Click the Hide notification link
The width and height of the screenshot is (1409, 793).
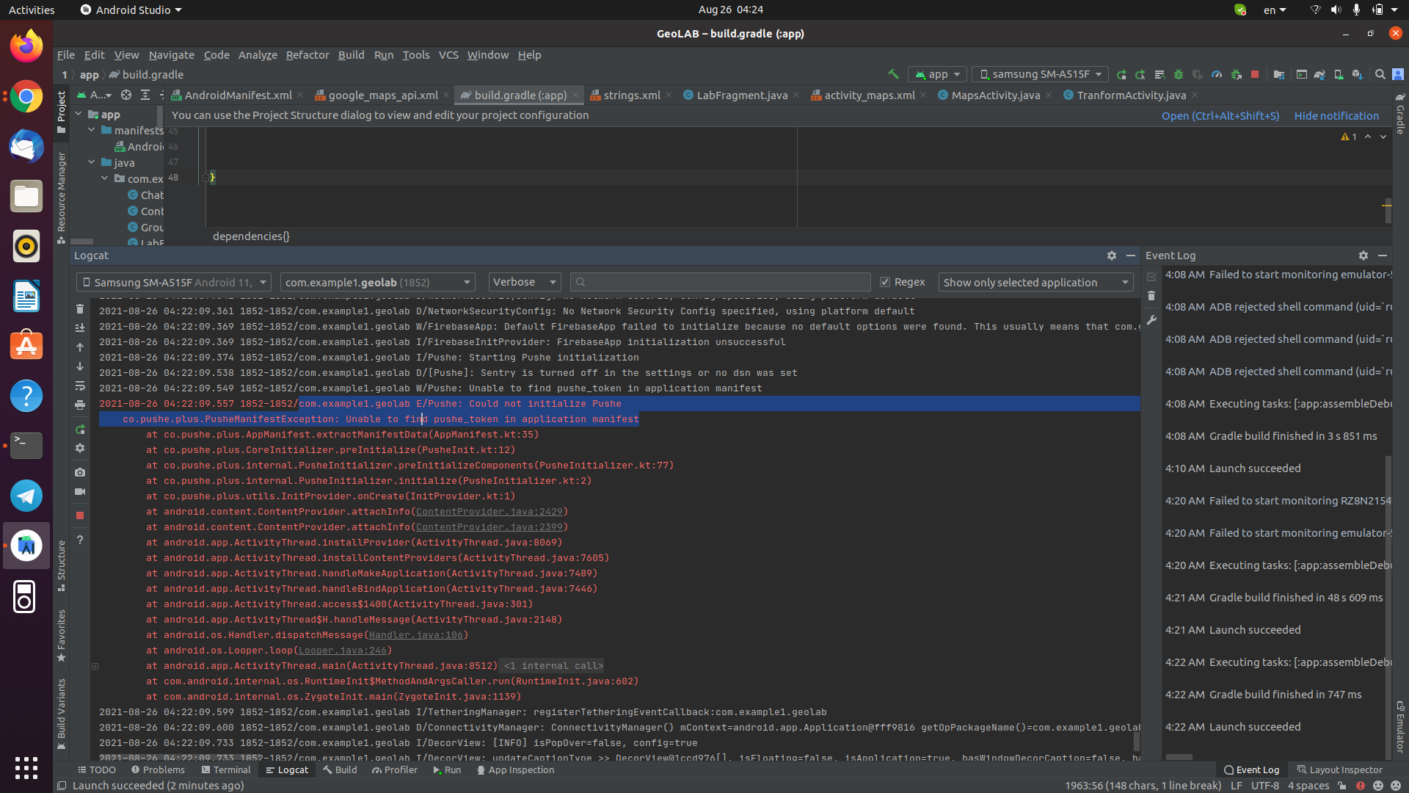click(1336, 115)
